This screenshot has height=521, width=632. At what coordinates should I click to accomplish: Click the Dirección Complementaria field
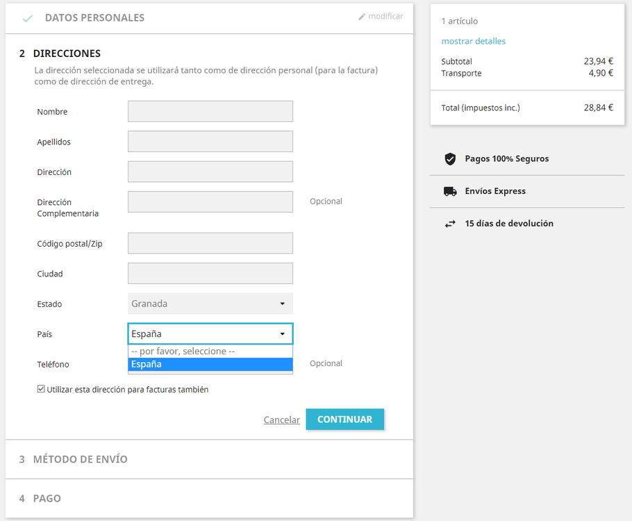point(210,202)
